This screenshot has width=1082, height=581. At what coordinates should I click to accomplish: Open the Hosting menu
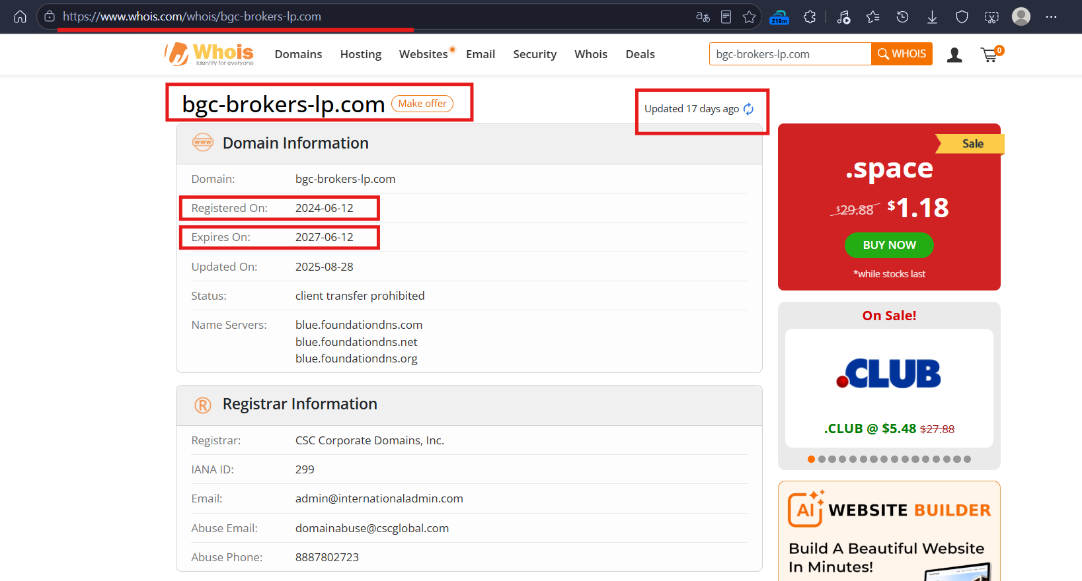click(361, 54)
